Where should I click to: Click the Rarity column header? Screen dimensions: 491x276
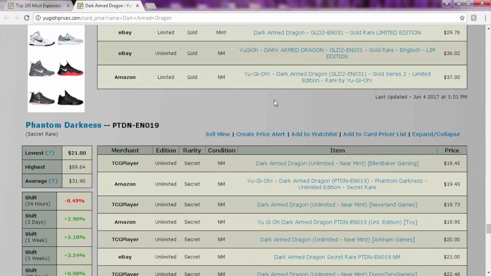pos(192,150)
